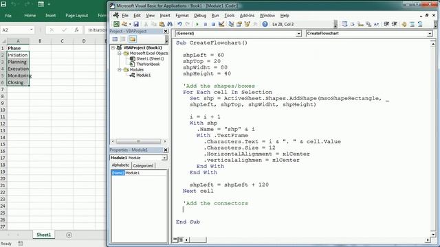This screenshot has height=247, width=440.
Task: Click the Comment Block icon
Action: (412, 25)
